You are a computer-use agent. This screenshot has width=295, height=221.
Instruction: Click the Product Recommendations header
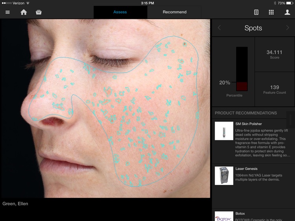246,113
